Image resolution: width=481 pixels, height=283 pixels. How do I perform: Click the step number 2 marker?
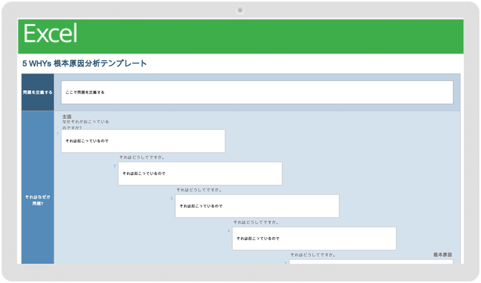pyautogui.click(x=115, y=166)
